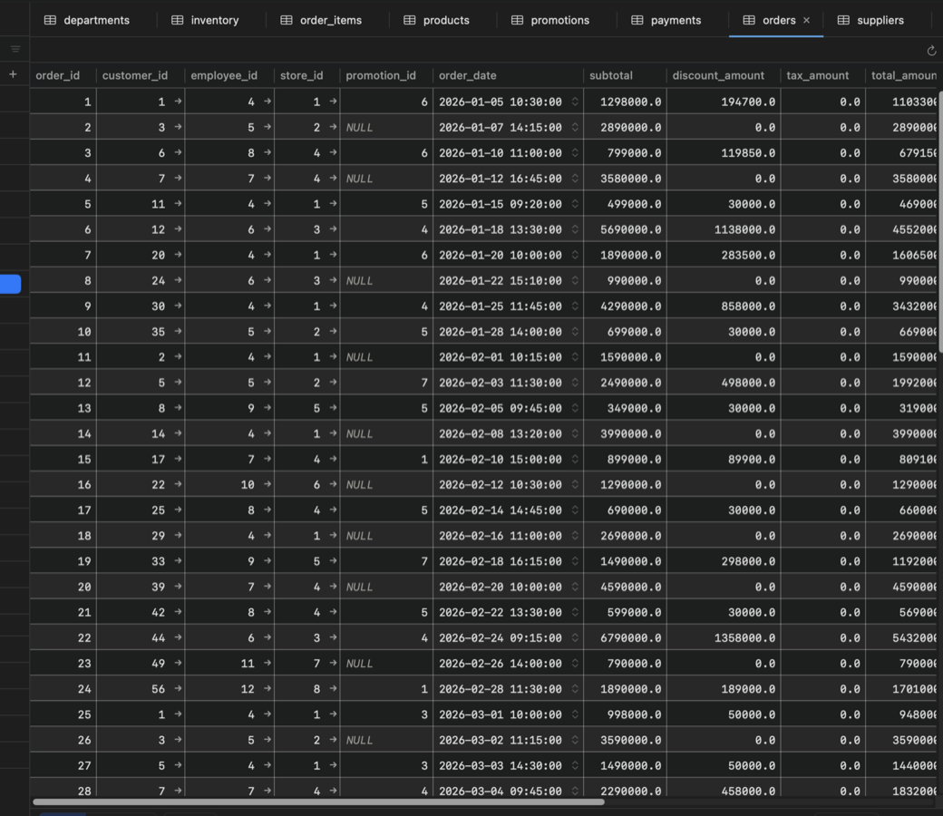Adjust date stepper for 2026-03-02 11:15:00
Viewport: 943px width, 816px height.
[x=575, y=740]
